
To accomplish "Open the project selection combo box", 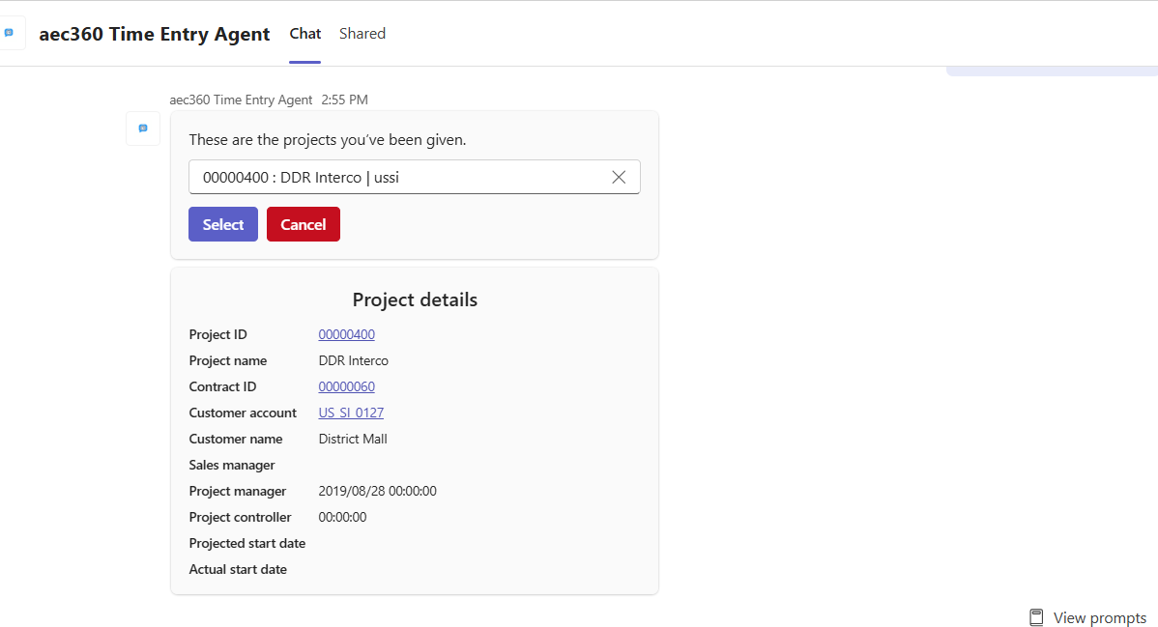I will click(x=396, y=177).
